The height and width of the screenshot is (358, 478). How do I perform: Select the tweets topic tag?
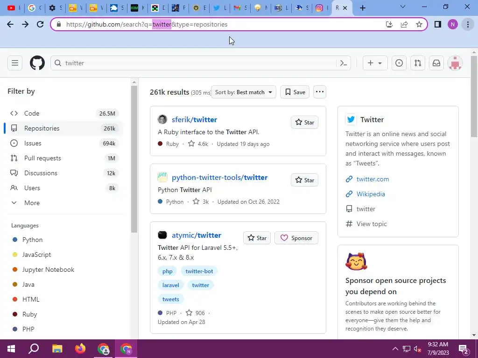click(x=171, y=299)
